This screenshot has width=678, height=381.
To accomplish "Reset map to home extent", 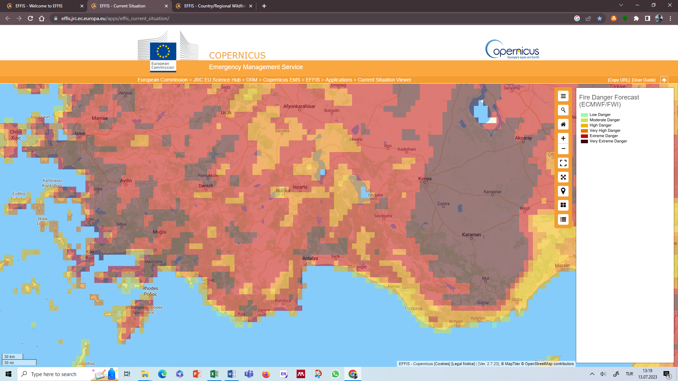I will [x=563, y=124].
